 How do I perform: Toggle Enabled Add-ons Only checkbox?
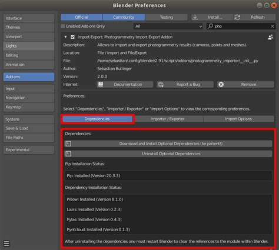(x=63, y=26)
